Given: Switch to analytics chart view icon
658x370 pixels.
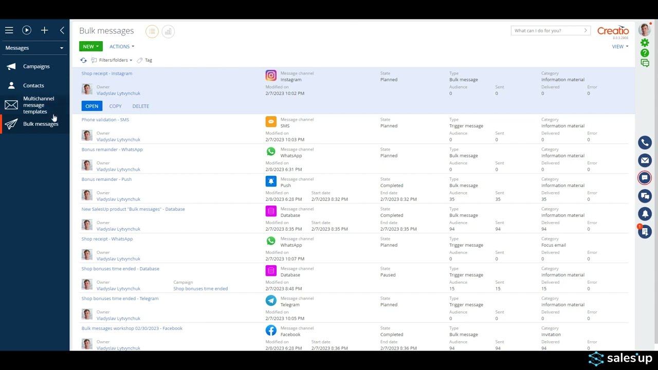Looking at the screenshot, I should coord(168,31).
